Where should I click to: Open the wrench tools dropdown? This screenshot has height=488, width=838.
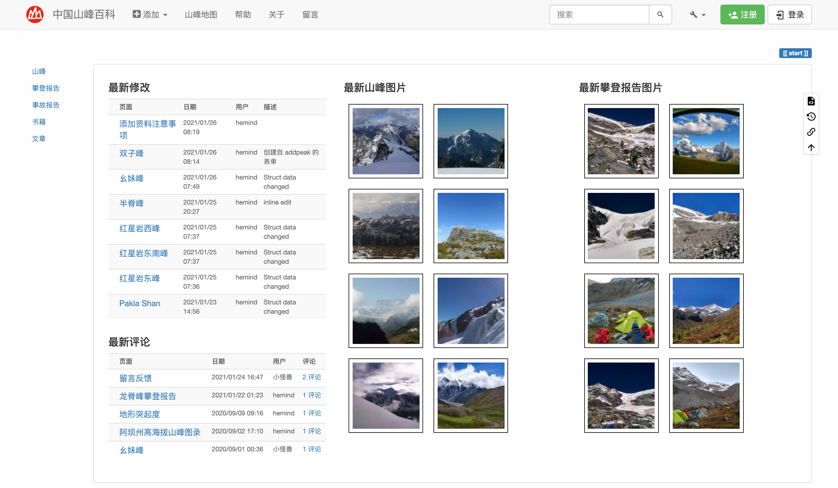click(697, 15)
